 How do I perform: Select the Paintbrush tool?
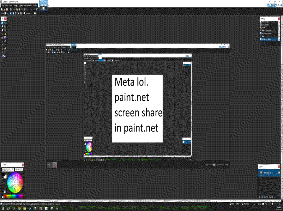point(2,41)
